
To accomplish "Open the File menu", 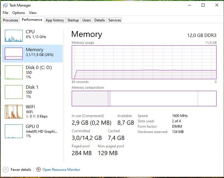I will [x=5, y=13].
